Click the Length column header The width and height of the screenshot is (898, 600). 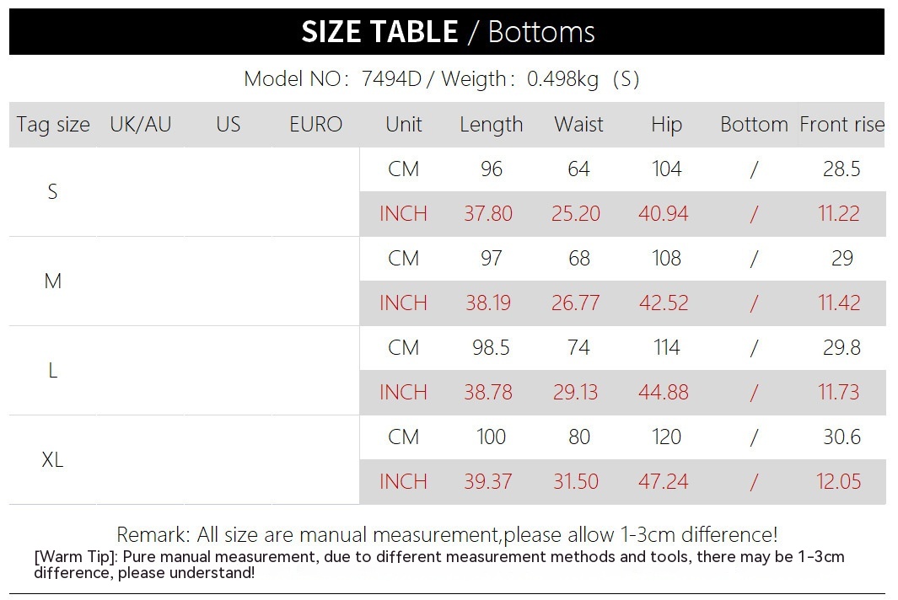[x=491, y=125]
